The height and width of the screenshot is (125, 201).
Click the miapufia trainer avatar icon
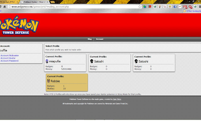47,61
